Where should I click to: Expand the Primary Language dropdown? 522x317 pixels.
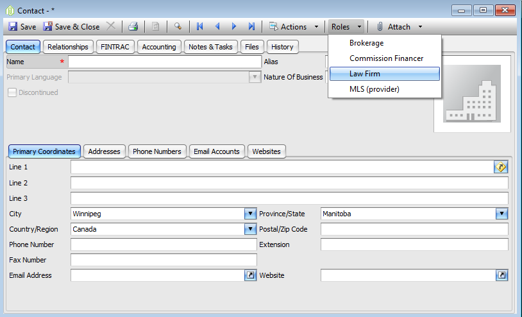255,77
